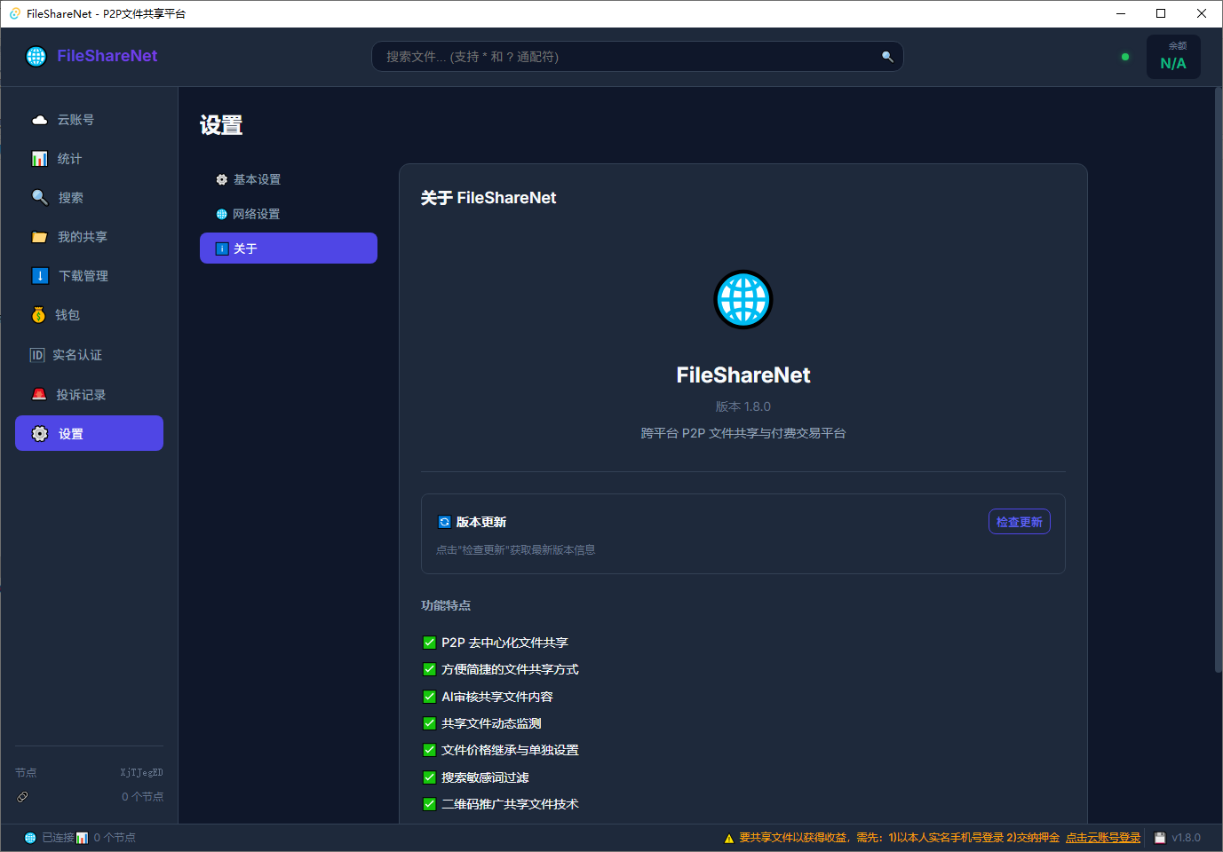Image resolution: width=1223 pixels, height=852 pixels.
Task: Maximize the FileShareNet window
Action: point(1161,13)
